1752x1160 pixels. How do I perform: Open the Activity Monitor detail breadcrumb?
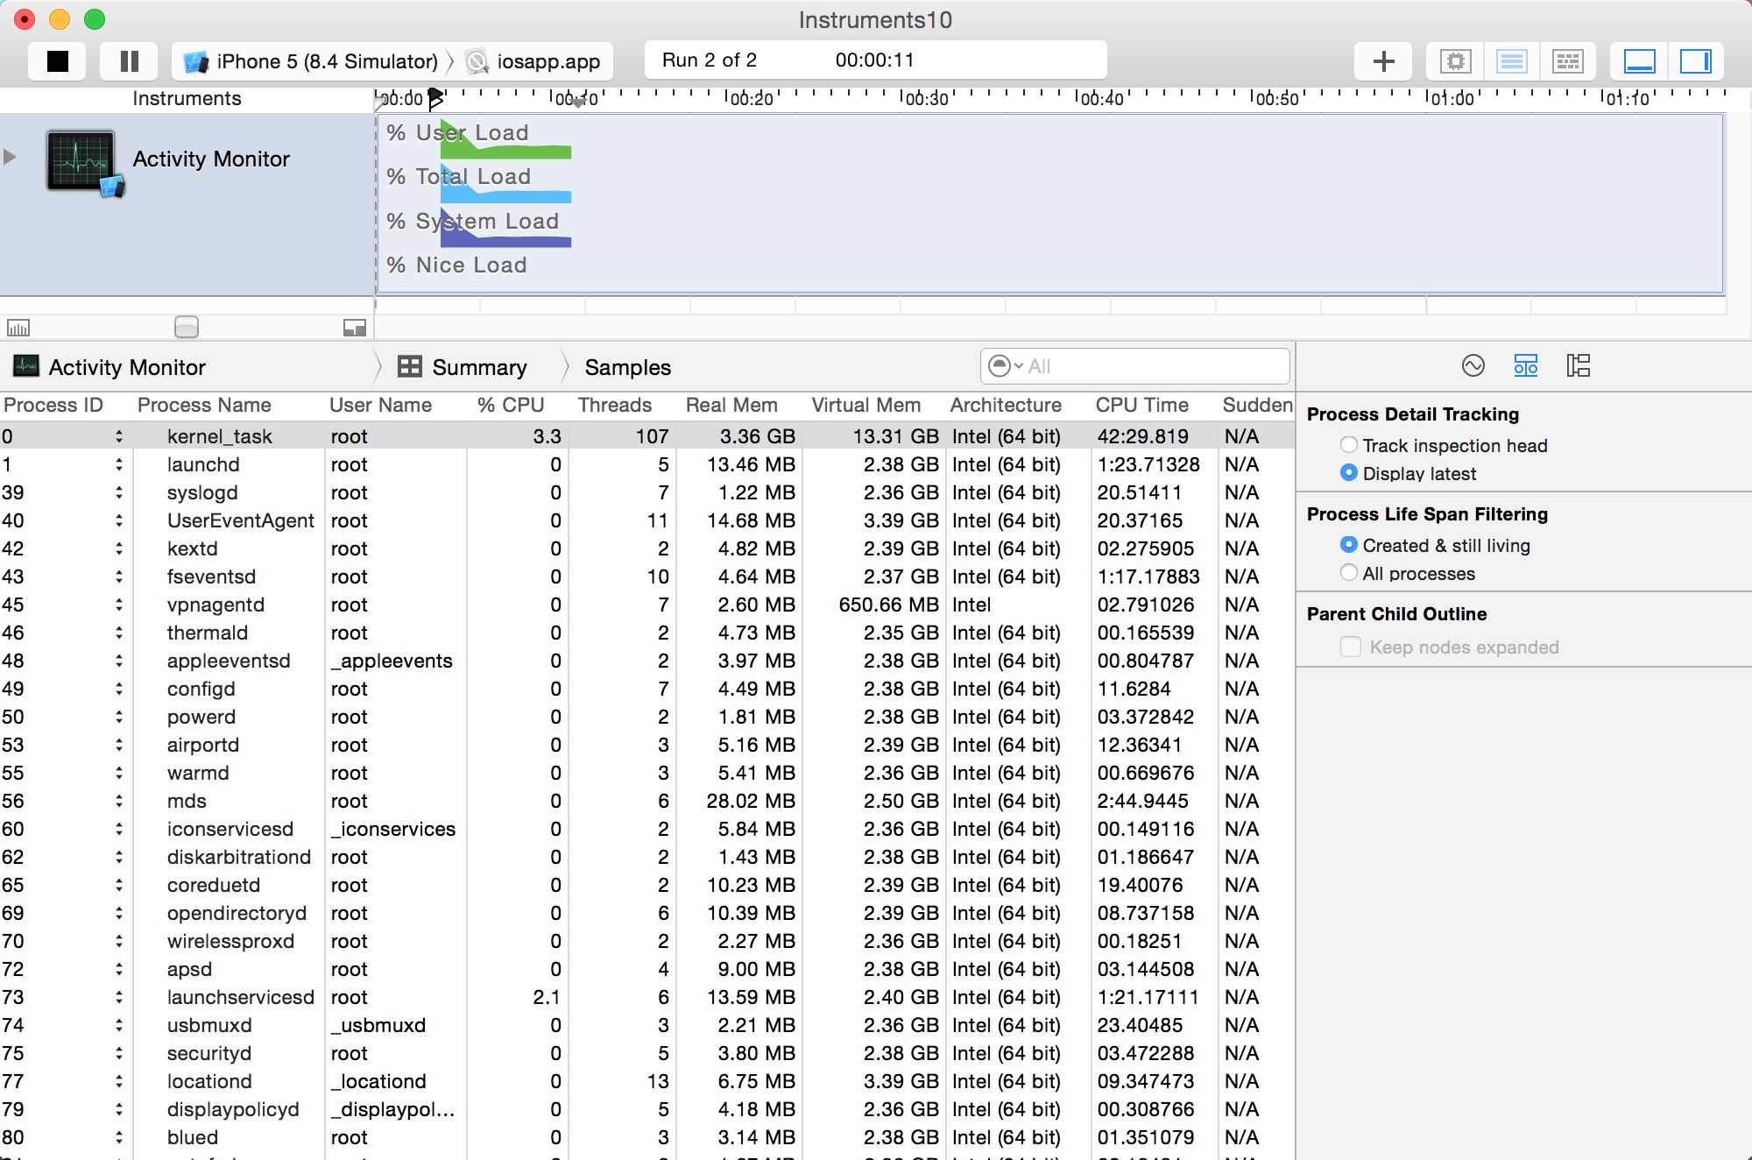click(110, 367)
